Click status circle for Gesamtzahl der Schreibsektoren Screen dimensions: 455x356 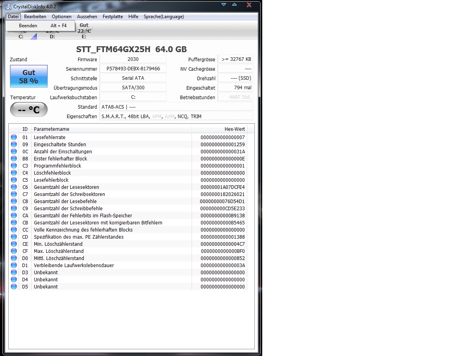click(x=14, y=194)
